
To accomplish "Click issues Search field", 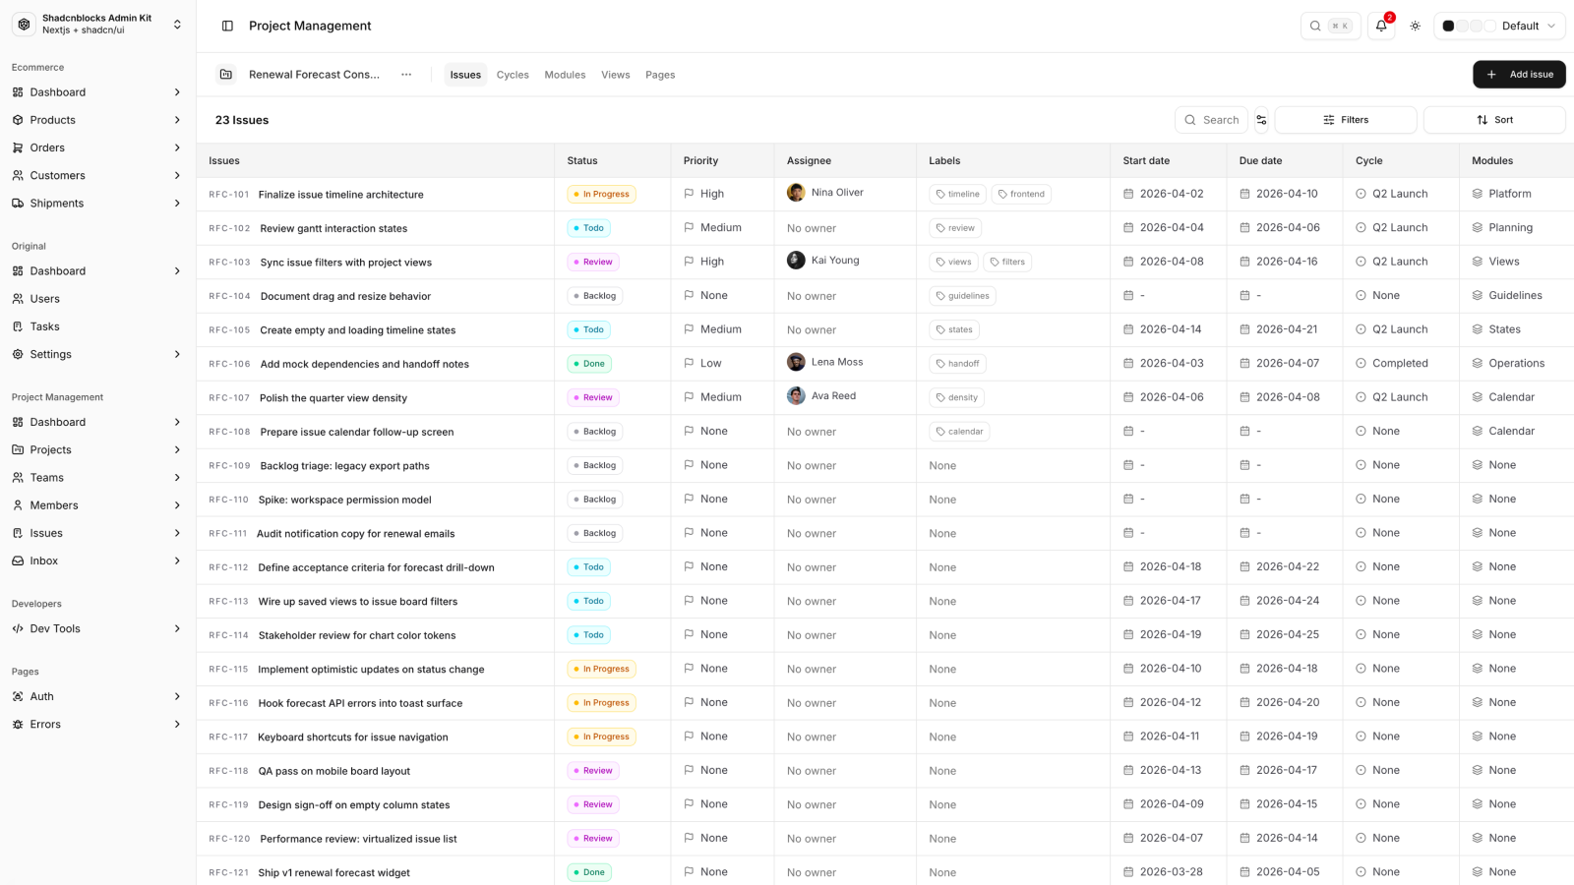I will point(1211,120).
